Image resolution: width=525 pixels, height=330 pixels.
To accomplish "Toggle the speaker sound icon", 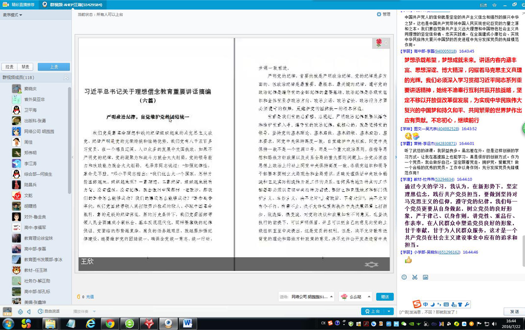I will [29, 311].
